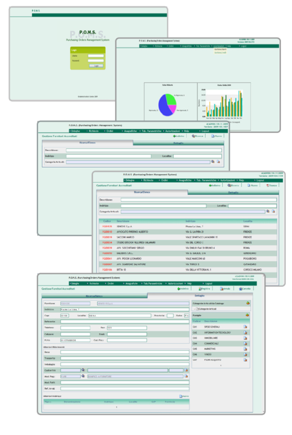Viewport: 292px width, 435px height.
Task: Click the Descrizione field in the empty search window
Action: pos(144,150)
